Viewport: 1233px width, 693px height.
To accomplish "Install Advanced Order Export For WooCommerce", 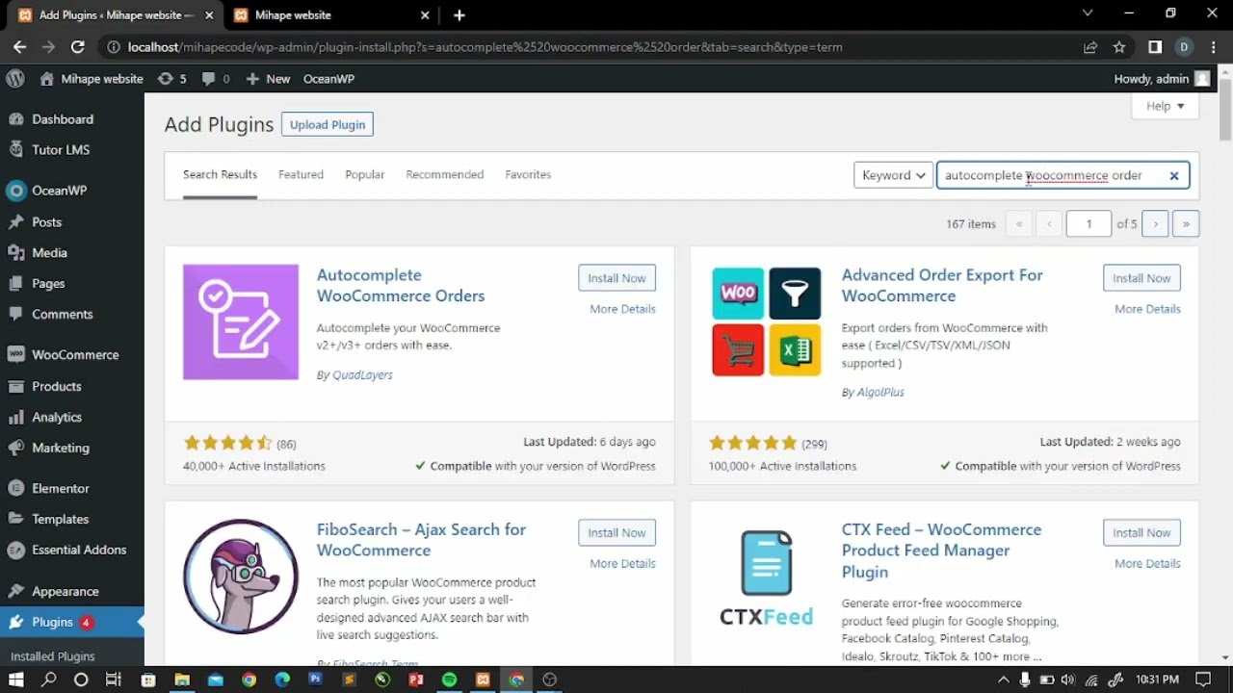I will (x=1141, y=278).
